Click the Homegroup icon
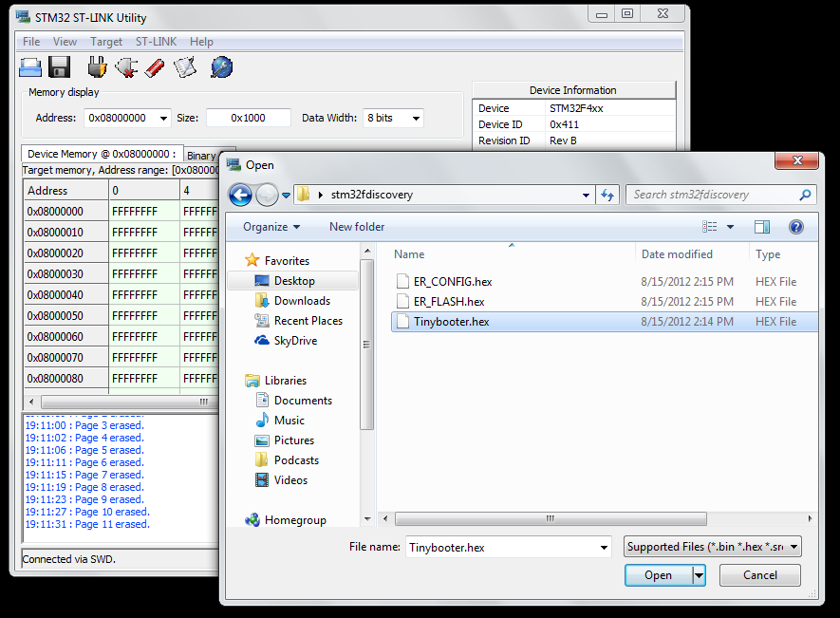This screenshot has height=618, width=840. (x=252, y=520)
